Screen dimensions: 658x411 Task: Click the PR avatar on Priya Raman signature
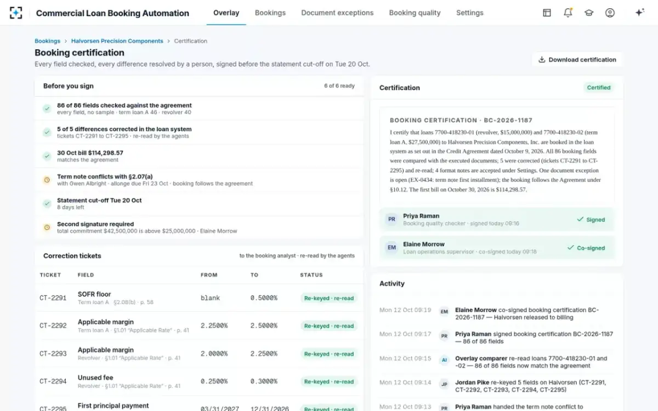click(392, 219)
